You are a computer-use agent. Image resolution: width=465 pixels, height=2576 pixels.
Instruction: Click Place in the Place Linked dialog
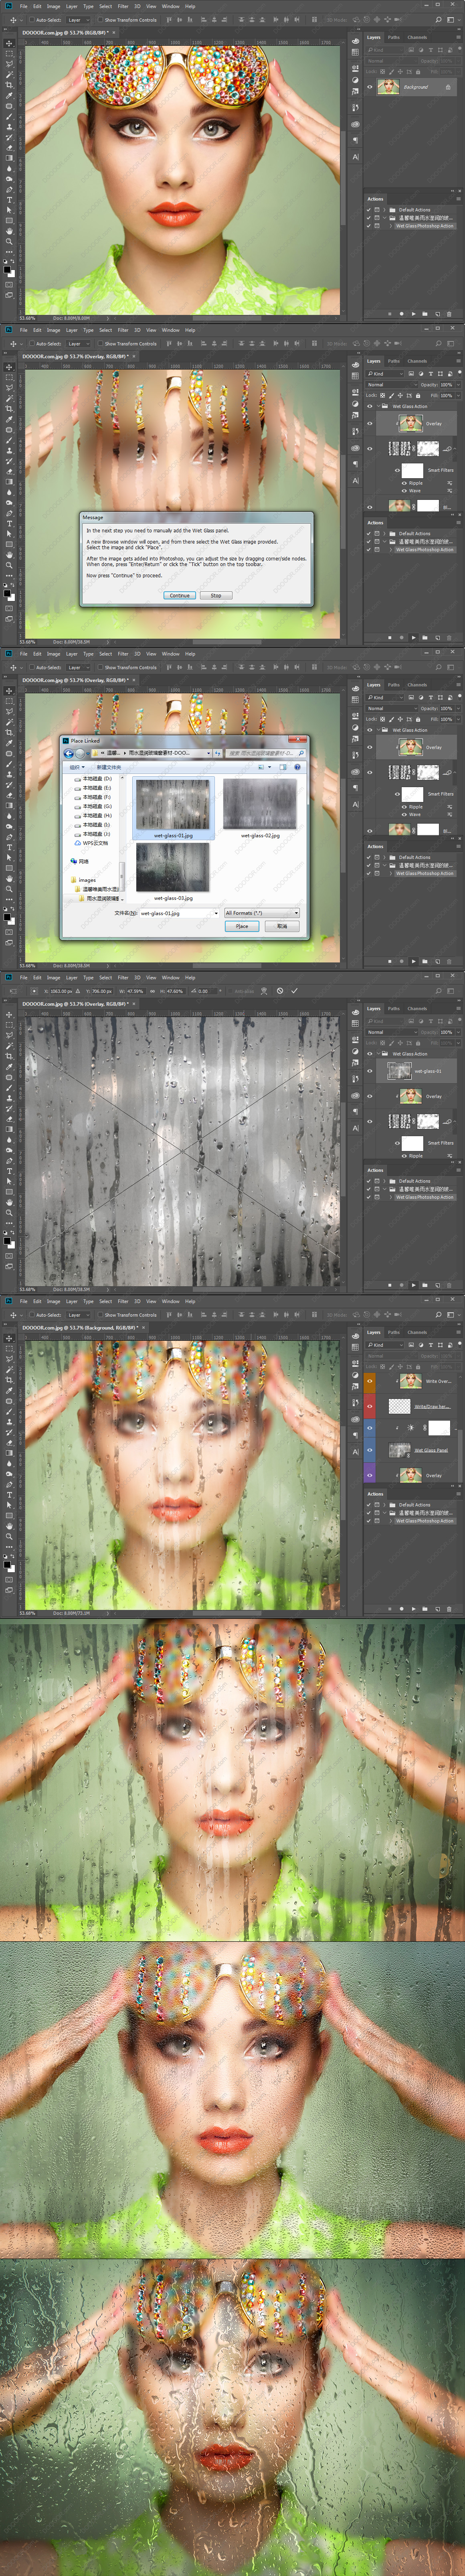click(242, 926)
